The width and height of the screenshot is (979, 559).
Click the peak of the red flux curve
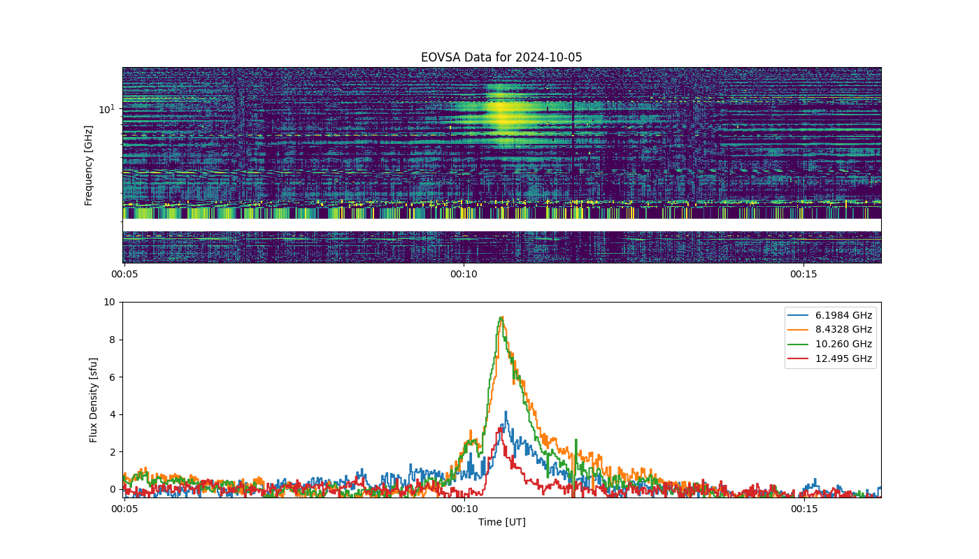pyautogui.click(x=501, y=428)
